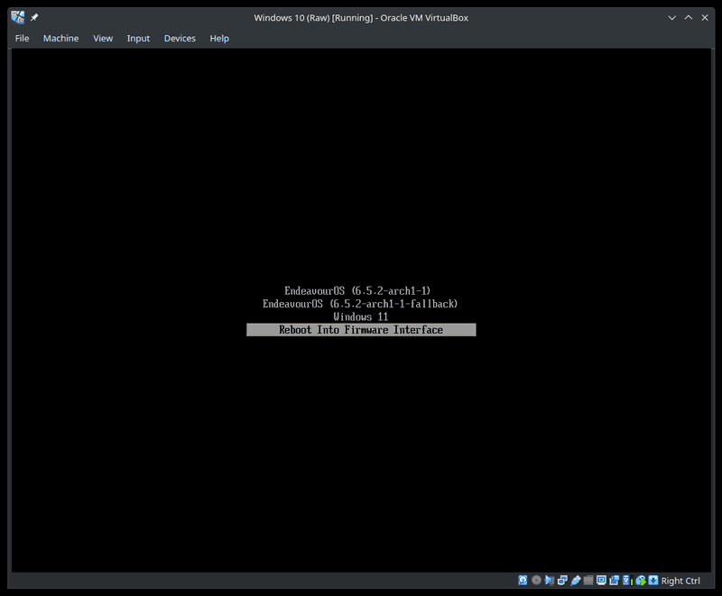Open the USB devices status icon
This screenshot has height=596, width=722.
click(x=575, y=581)
